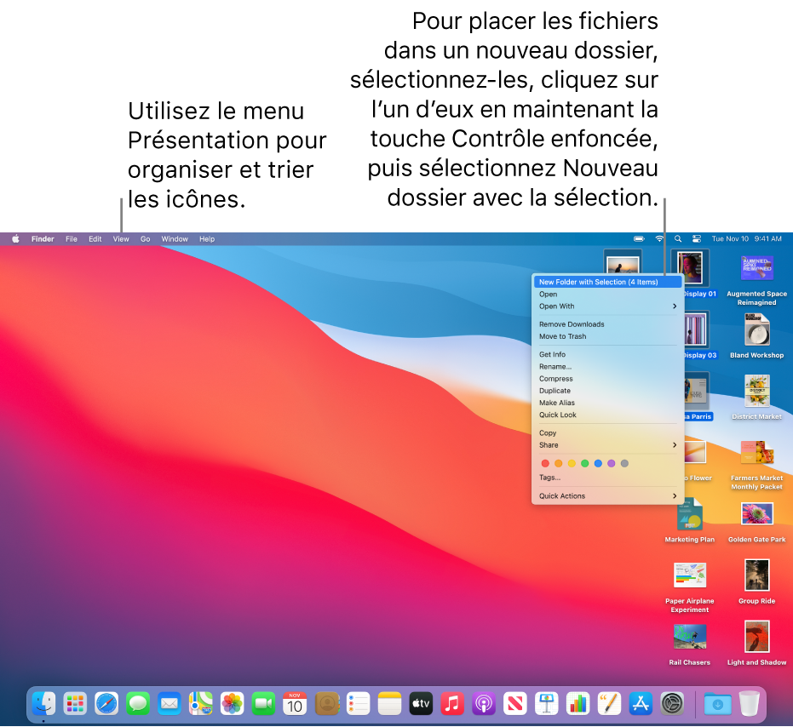Select Augmented Space Reimagined desktop file

[x=756, y=279]
